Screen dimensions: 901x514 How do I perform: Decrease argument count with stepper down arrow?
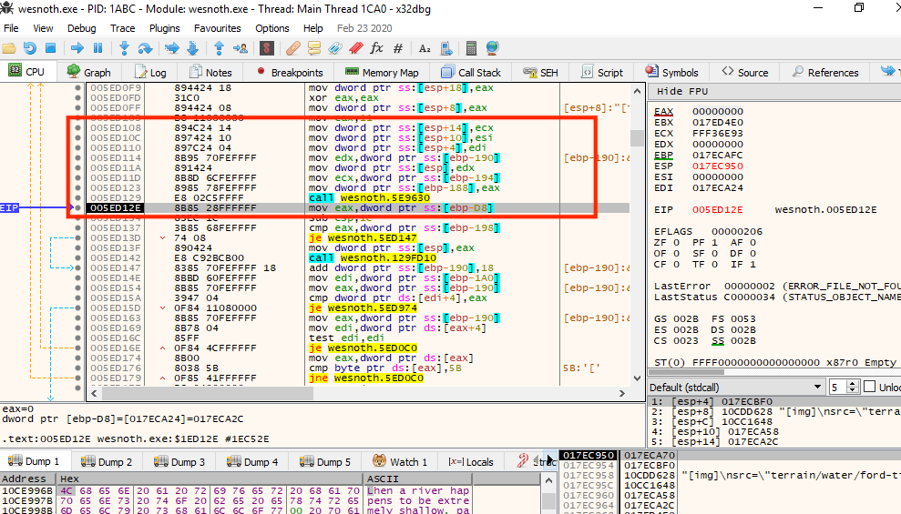click(853, 390)
